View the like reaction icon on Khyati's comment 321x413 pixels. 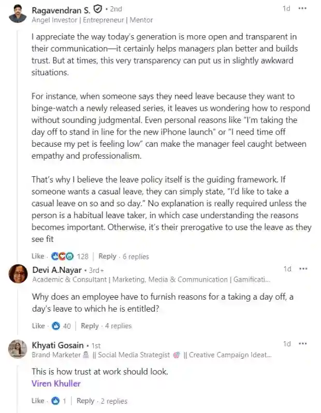[x=56, y=401]
